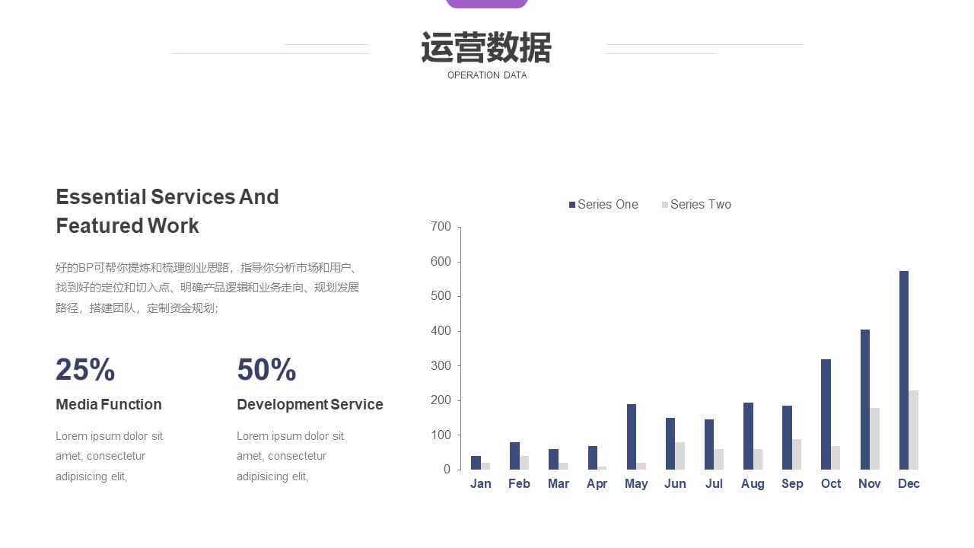
Task: Click the 700 axis label
Action: pos(441,227)
